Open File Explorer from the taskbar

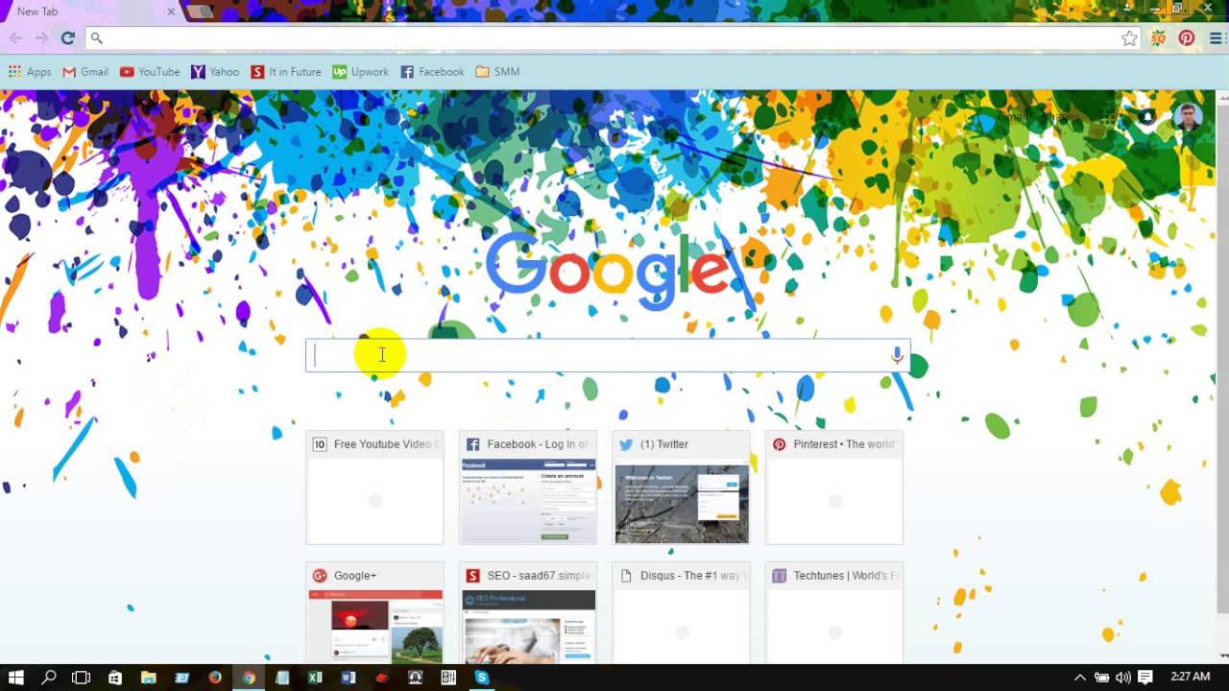click(x=148, y=678)
